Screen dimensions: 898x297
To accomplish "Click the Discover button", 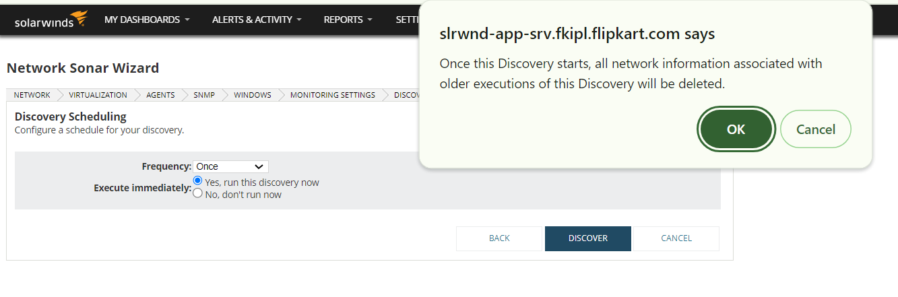I will click(588, 238).
